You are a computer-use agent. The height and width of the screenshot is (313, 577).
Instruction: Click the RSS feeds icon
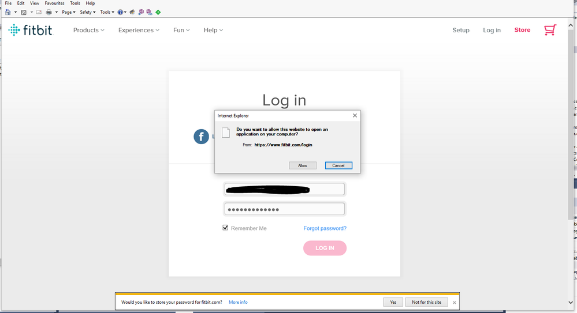point(24,12)
